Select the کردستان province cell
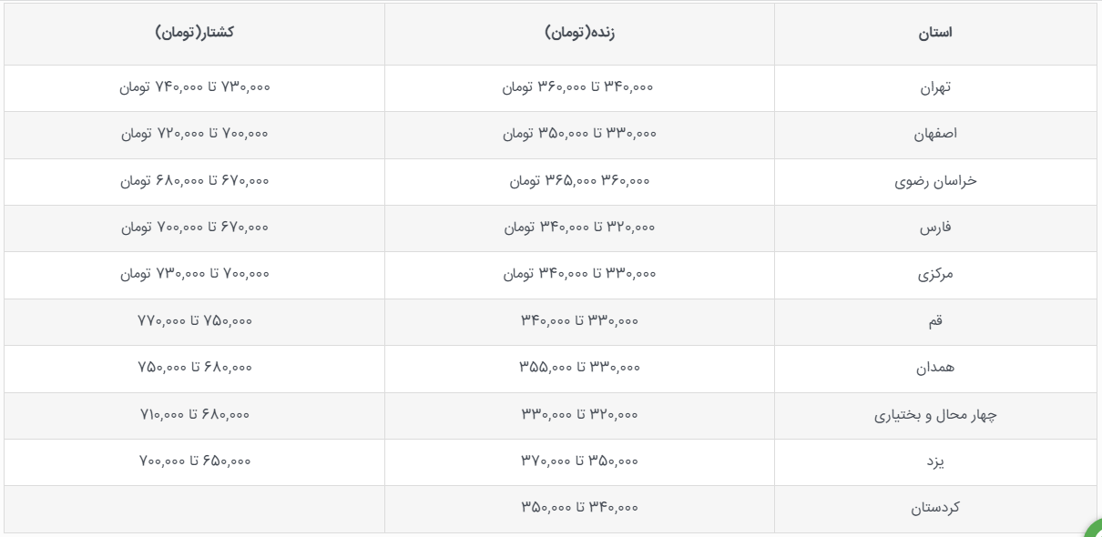Viewport: 1102px width, 537px height. (935, 509)
